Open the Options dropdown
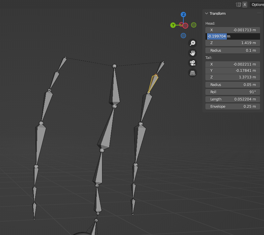Screen dimensions: 264x235 pyautogui.click(x=257, y=5)
